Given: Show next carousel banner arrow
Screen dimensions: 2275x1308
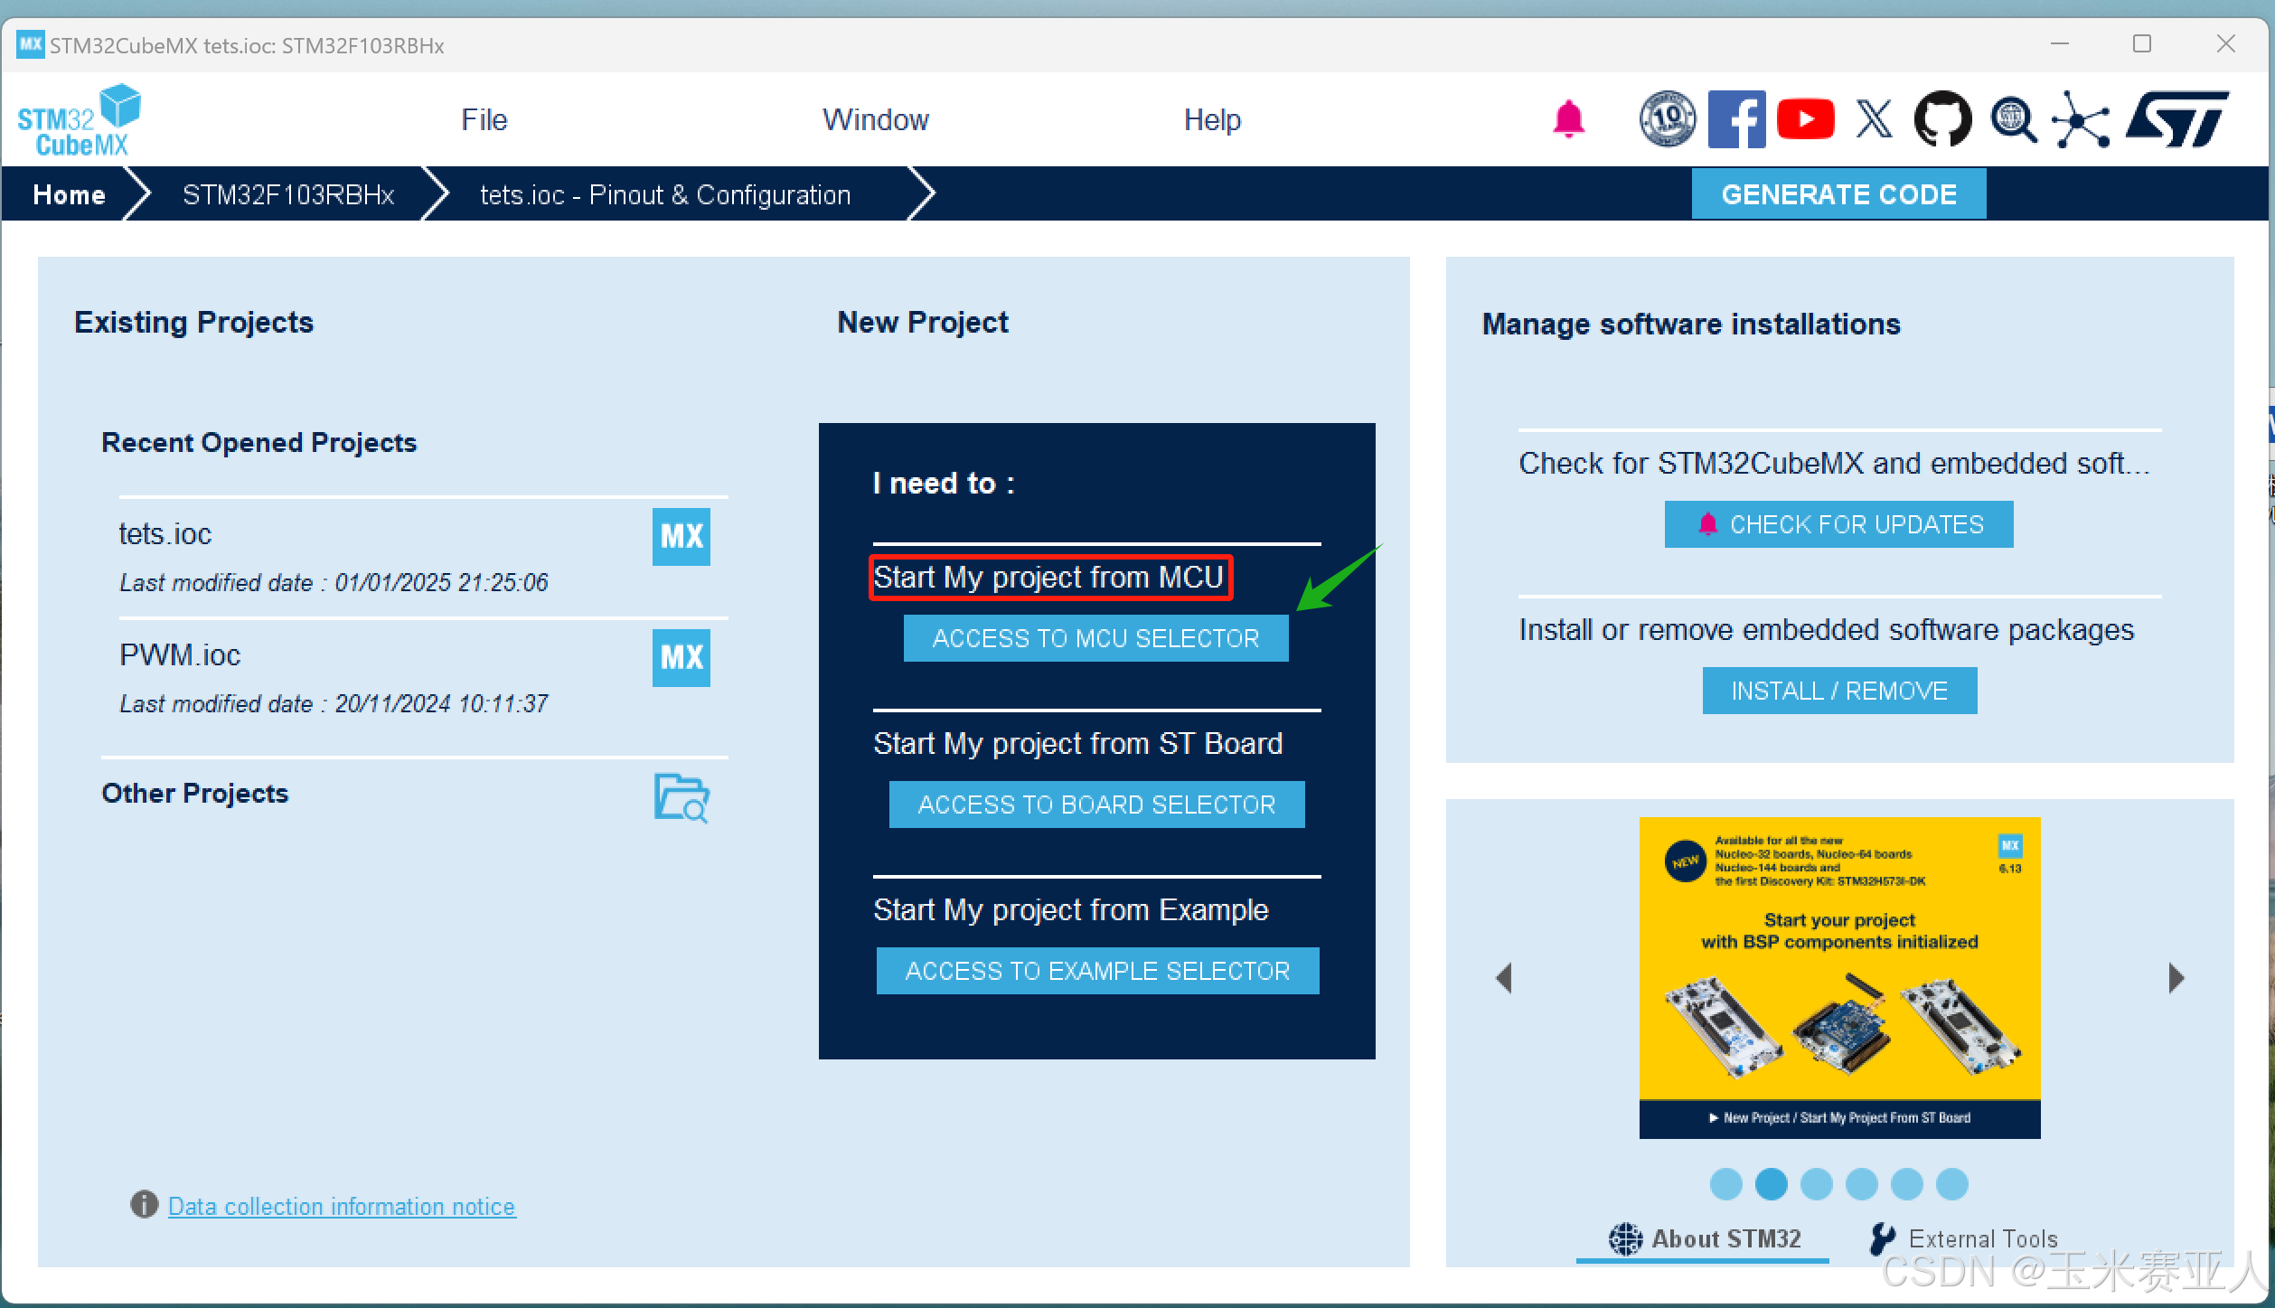Looking at the screenshot, I should coord(2176,977).
